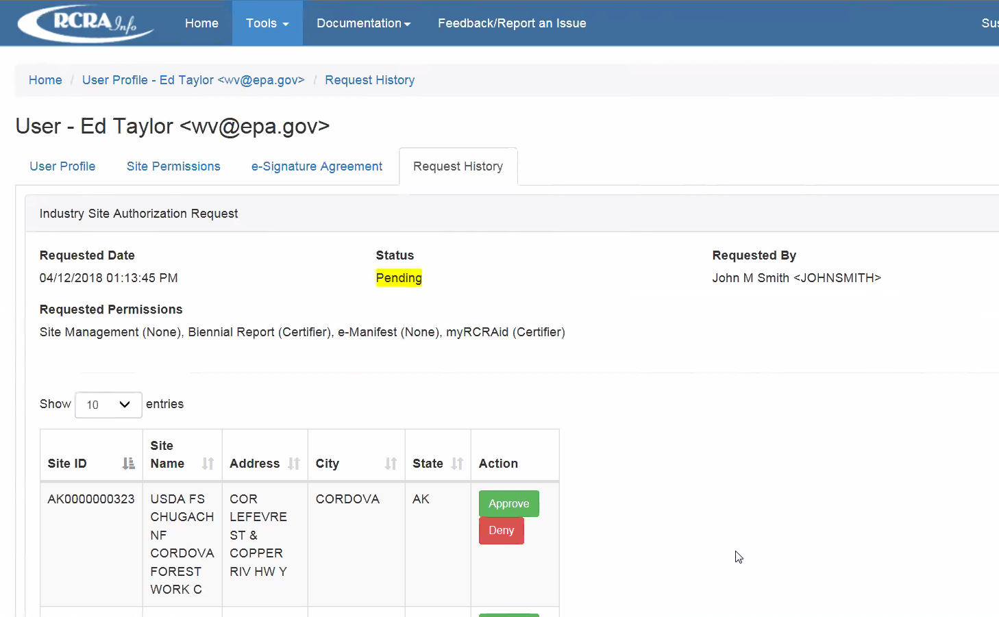Open User Profile - Ed Taylor breadcrumb

pyautogui.click(x=193, y=80)
